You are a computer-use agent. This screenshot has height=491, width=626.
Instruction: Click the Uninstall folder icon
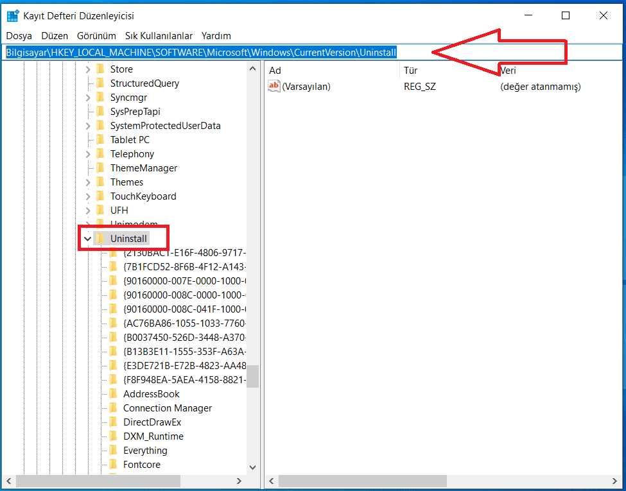tap(101, 238)
